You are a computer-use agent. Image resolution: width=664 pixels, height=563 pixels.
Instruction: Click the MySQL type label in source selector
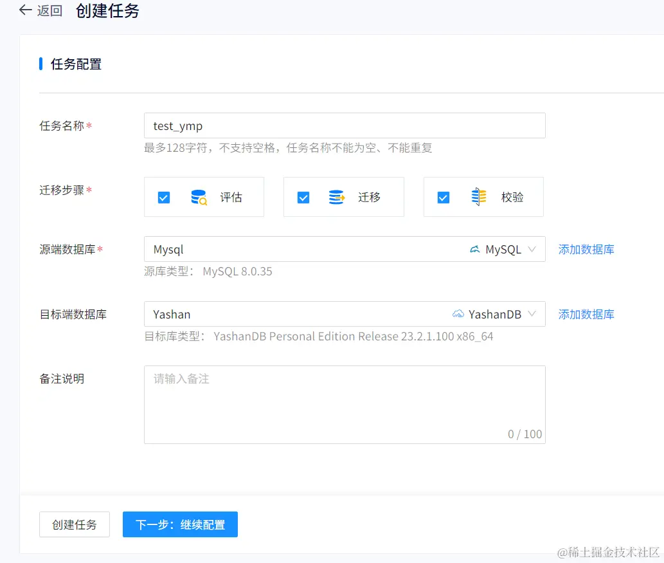(503, 250)
